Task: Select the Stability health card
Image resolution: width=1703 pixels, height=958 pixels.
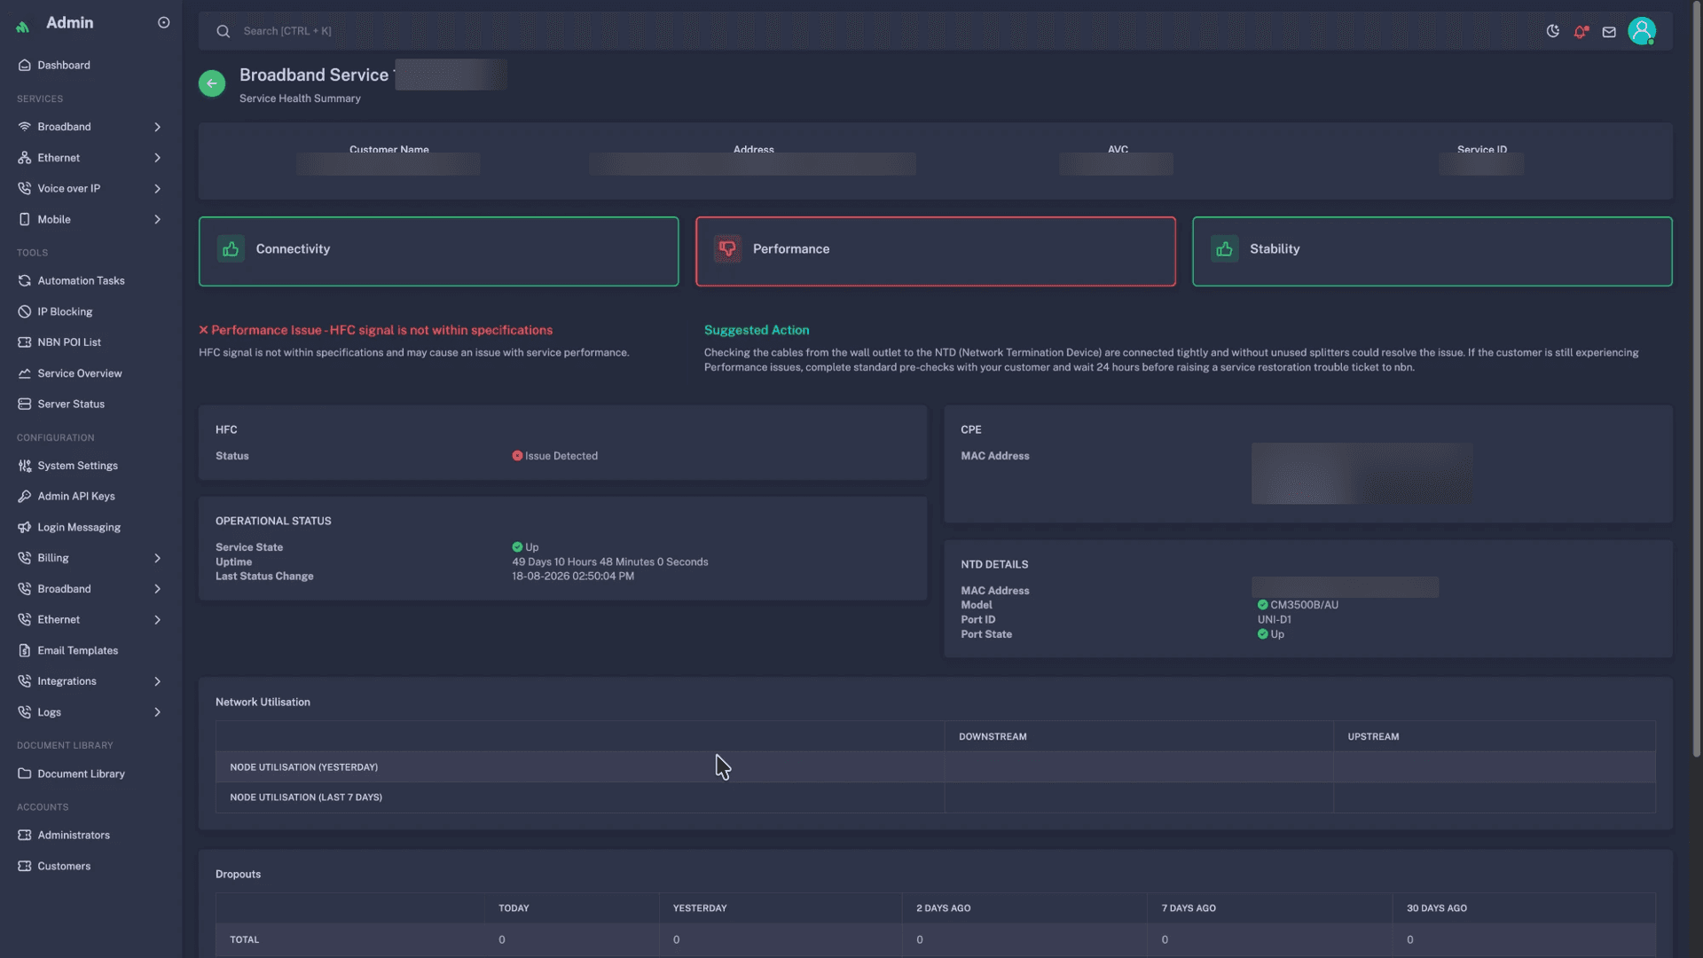Action: click(1432, 251)
